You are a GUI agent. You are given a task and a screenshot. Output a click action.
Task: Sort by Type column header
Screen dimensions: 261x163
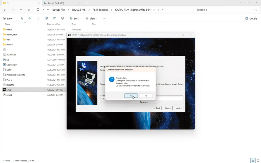point(74,24)
